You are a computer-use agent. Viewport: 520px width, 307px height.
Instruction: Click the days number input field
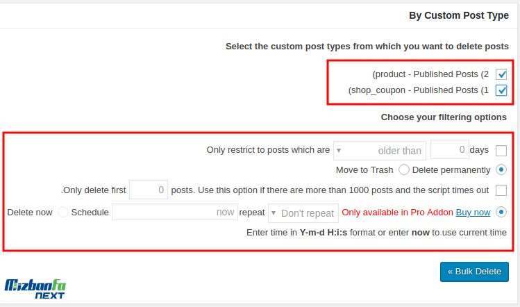point(450,149)
